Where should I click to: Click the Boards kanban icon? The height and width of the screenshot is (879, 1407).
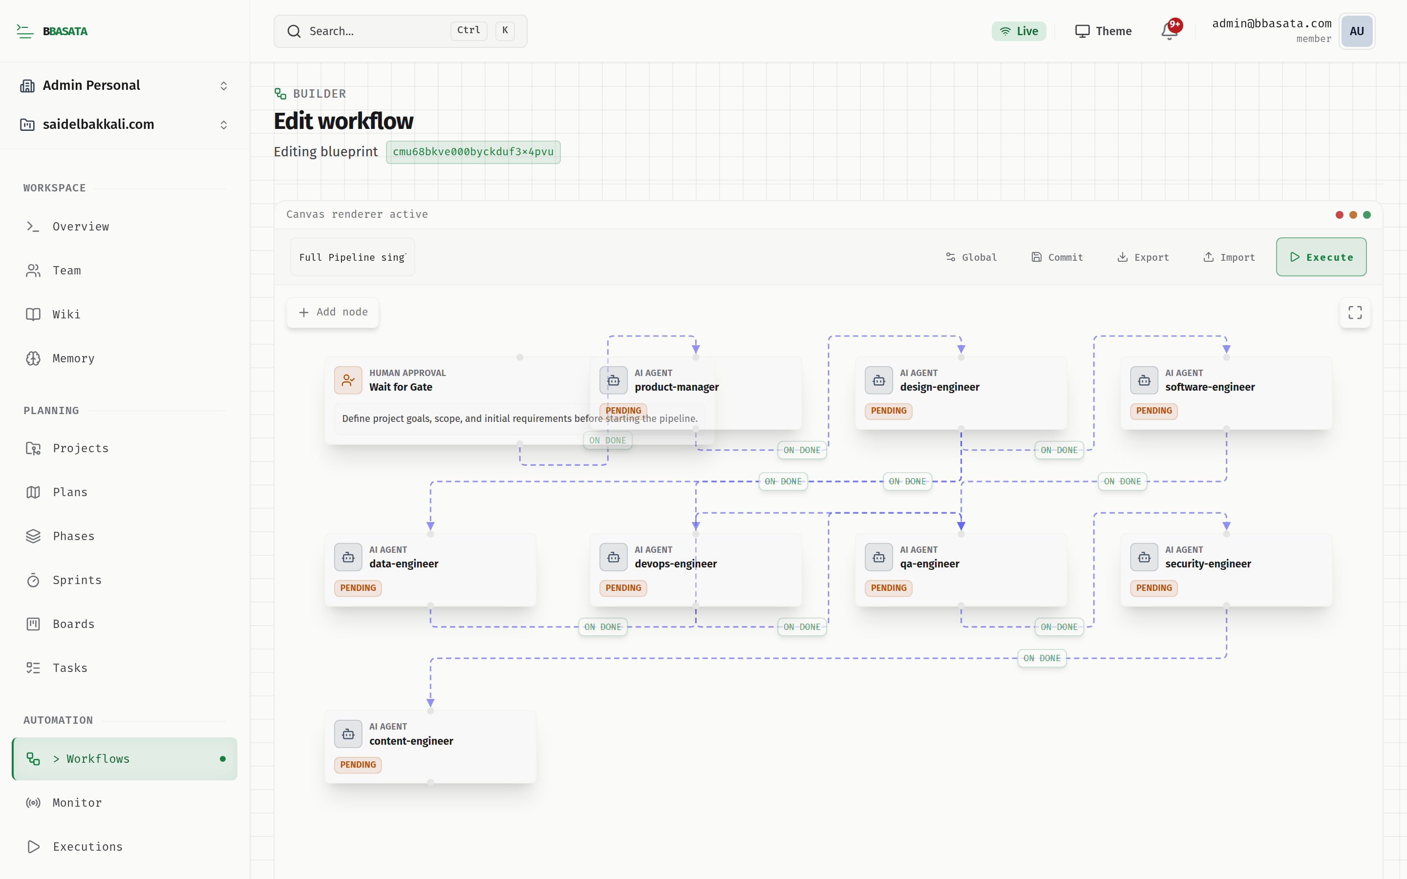(33, 625)
